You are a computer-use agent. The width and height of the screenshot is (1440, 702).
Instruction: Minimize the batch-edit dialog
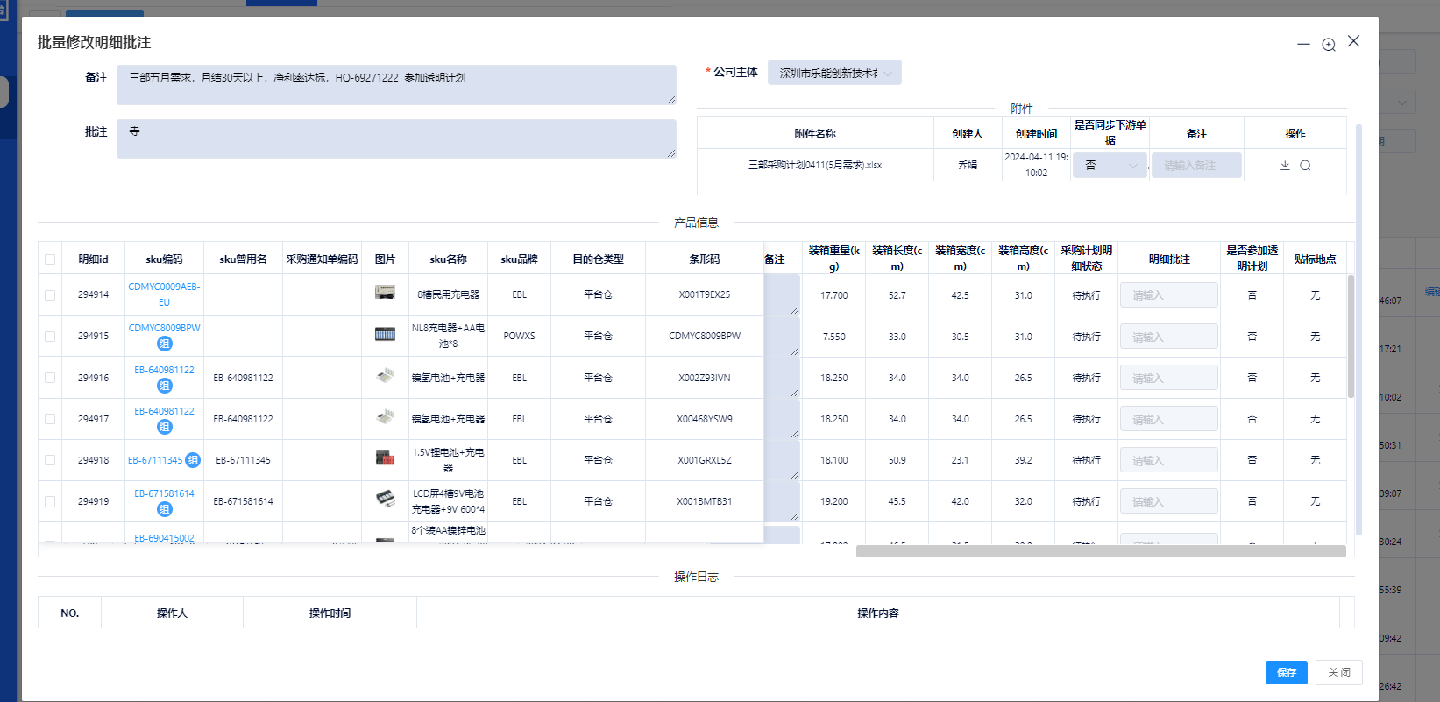(x=1304, y=44)
